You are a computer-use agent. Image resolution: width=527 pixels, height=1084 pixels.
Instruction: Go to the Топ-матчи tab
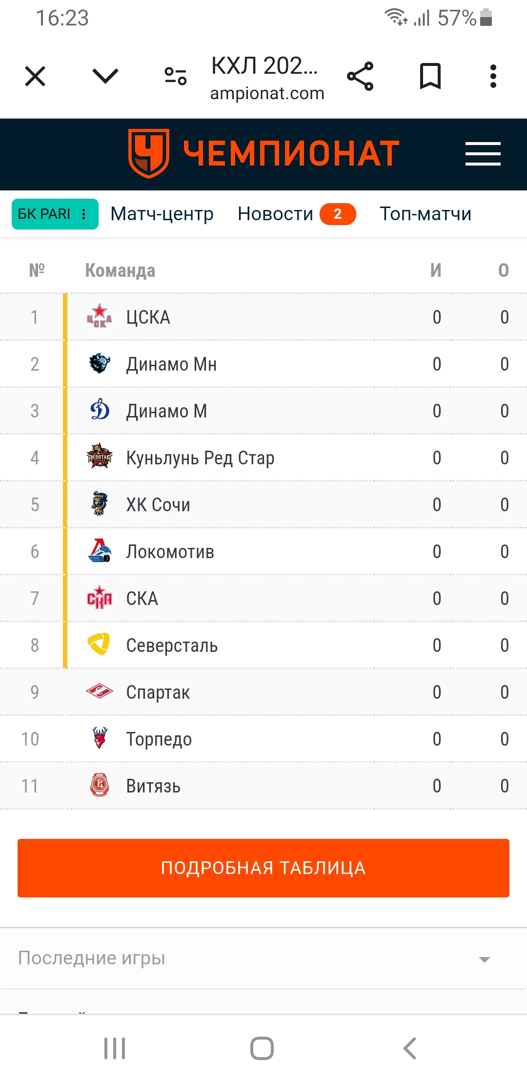426,214
